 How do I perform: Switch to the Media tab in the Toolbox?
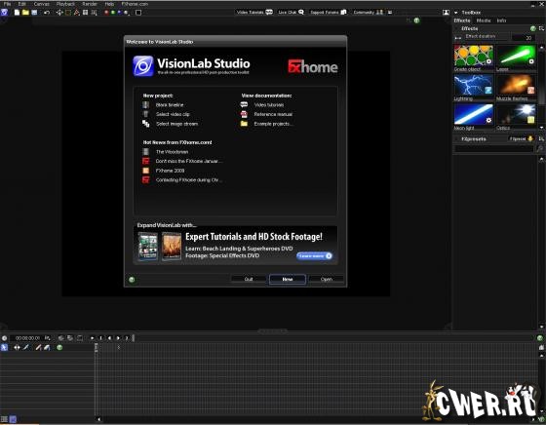pyautogui.click(x=484, y=20)
